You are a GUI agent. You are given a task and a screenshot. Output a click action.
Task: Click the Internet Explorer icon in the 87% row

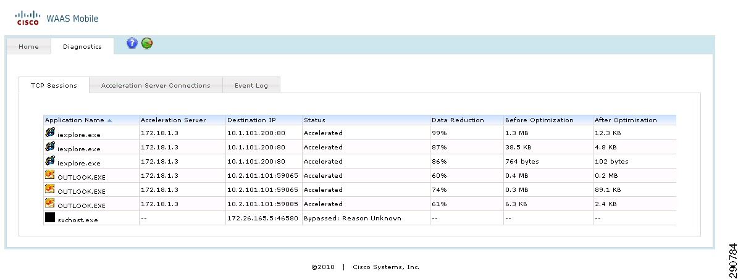tap(50, 147)
